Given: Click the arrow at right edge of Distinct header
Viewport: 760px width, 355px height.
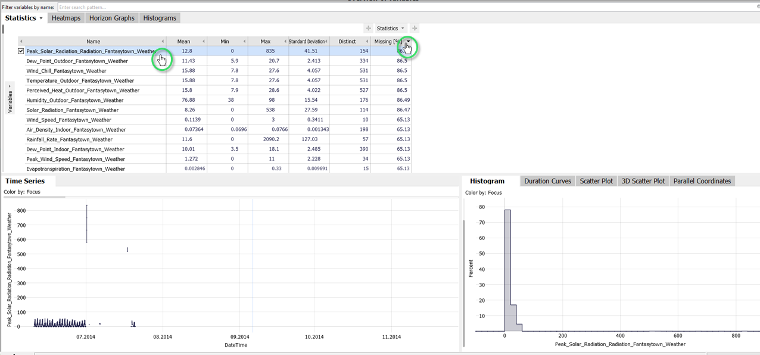Looking at the screenshot, I should pos(367,42).
